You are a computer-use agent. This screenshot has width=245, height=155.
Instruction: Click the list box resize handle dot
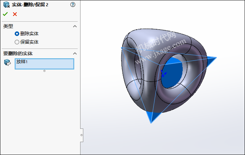tap(44, 71)
